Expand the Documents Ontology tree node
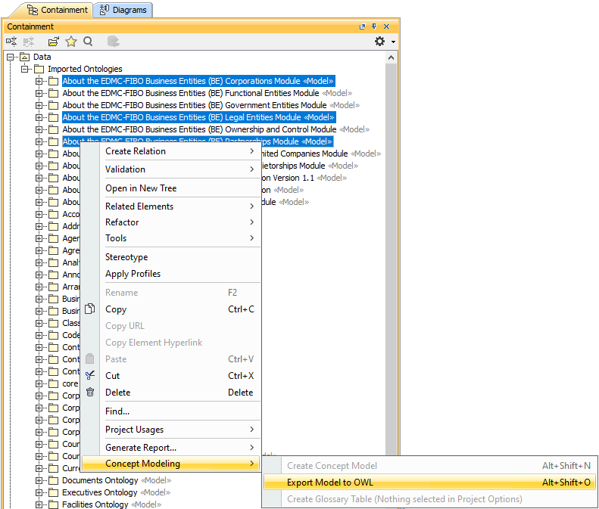 coord(39,480)
